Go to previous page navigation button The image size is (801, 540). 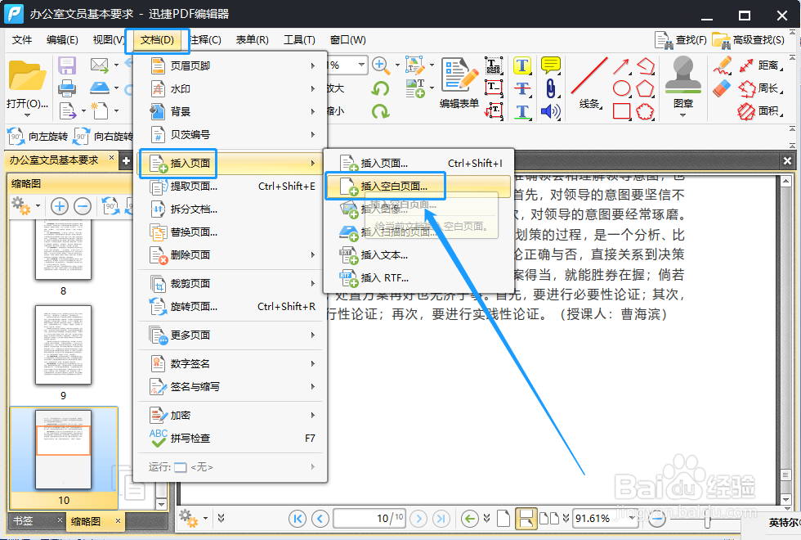tap(320, 519)
